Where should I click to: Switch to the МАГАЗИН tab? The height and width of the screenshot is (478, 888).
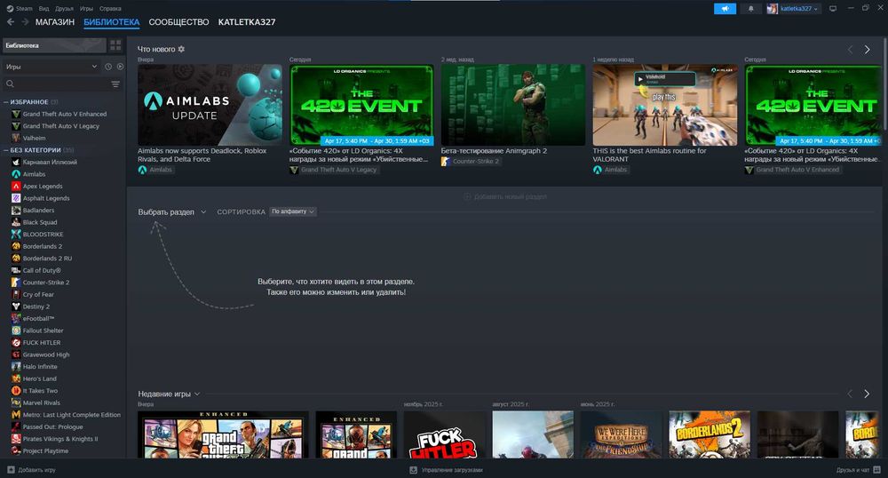click(55, 22)
